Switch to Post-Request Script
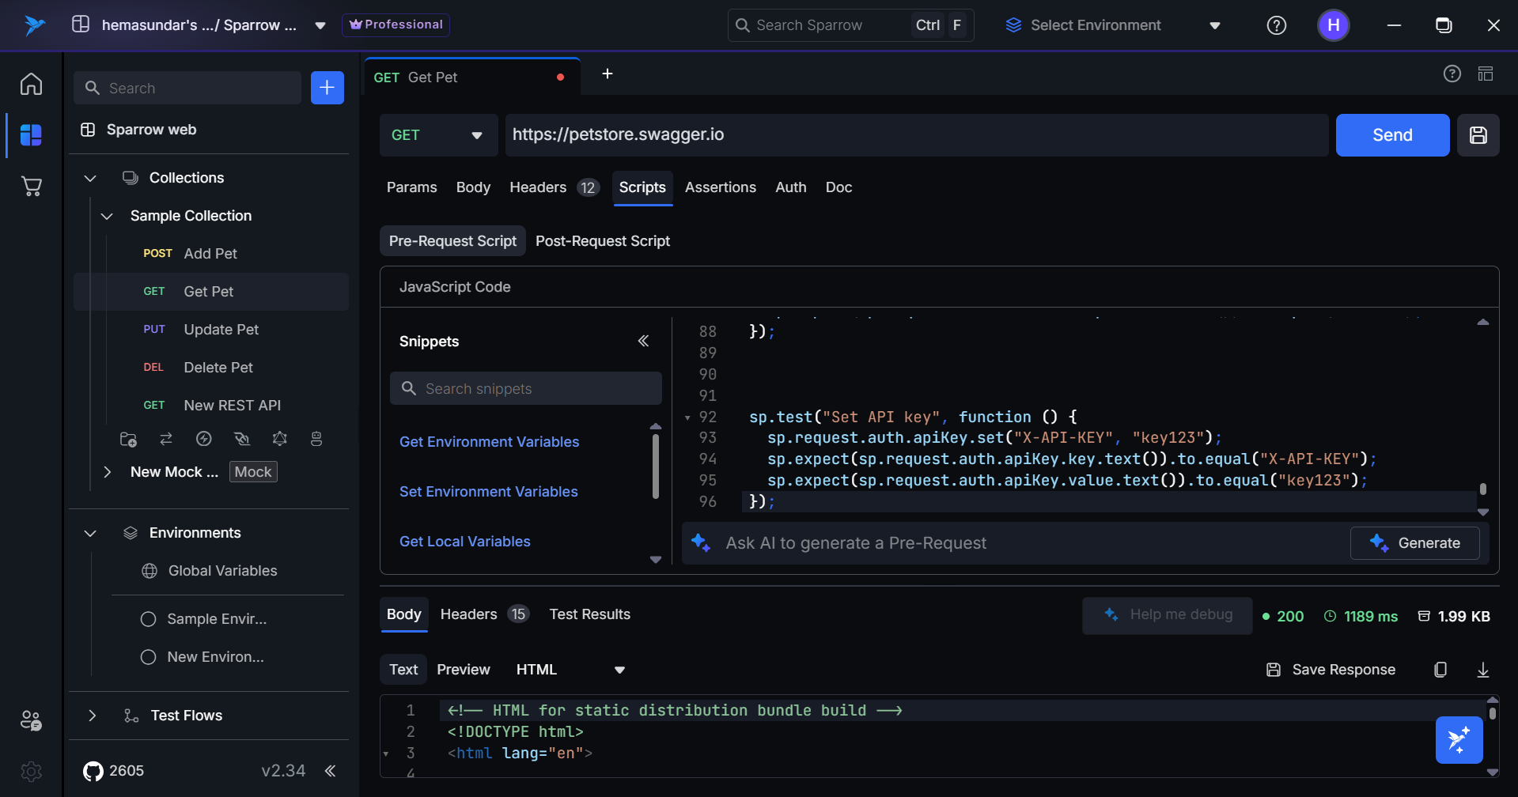Image resolution: width=1518 pixels, height=797 pixels. pyautogui.click(x=602, y=241)
